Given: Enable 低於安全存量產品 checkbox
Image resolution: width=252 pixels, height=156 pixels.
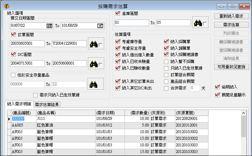Looking at the screenshot, I should click(13, 75).
